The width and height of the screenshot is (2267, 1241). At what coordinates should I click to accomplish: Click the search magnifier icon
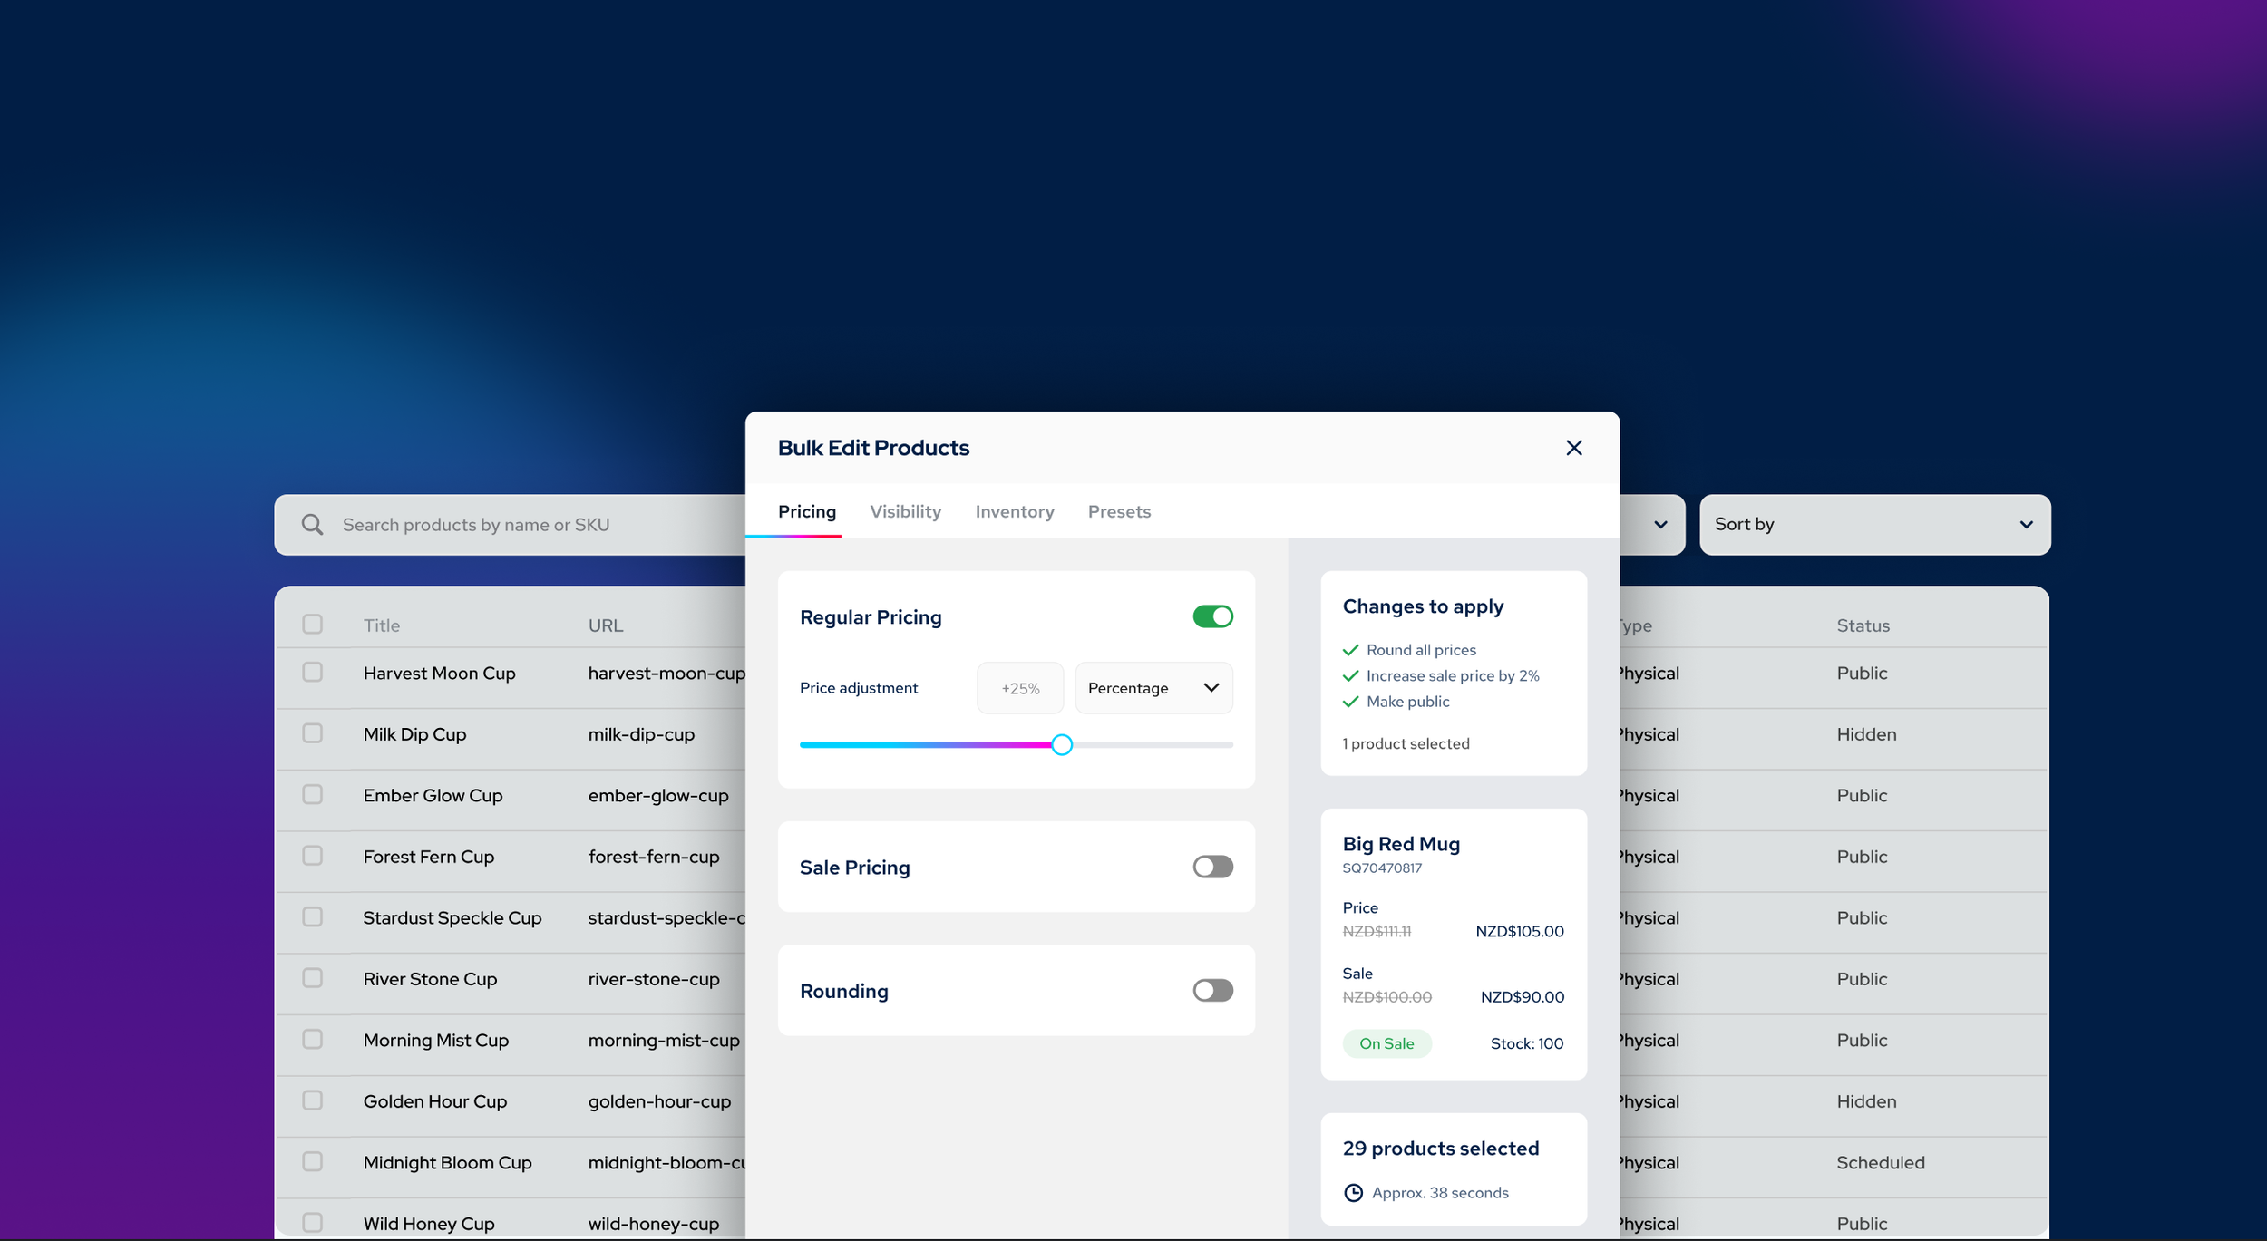(312, 525)
